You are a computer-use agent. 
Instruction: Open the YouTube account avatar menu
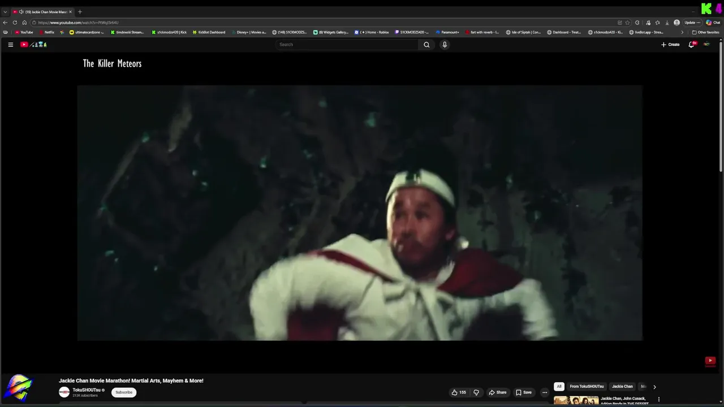[x=706, y=45]
